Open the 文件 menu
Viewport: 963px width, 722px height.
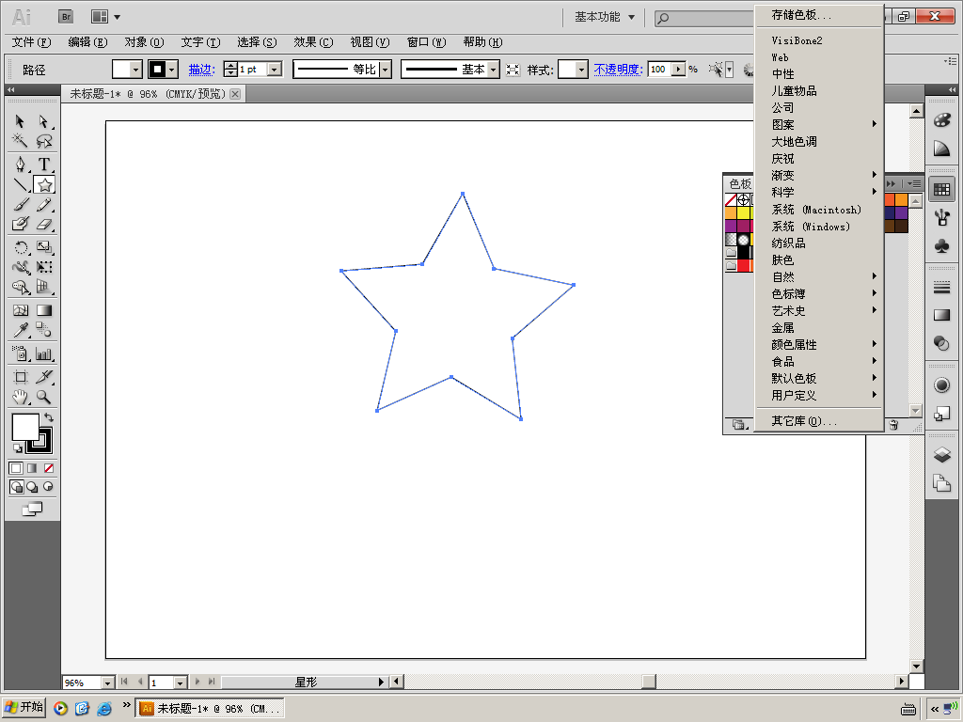point(31,42)
